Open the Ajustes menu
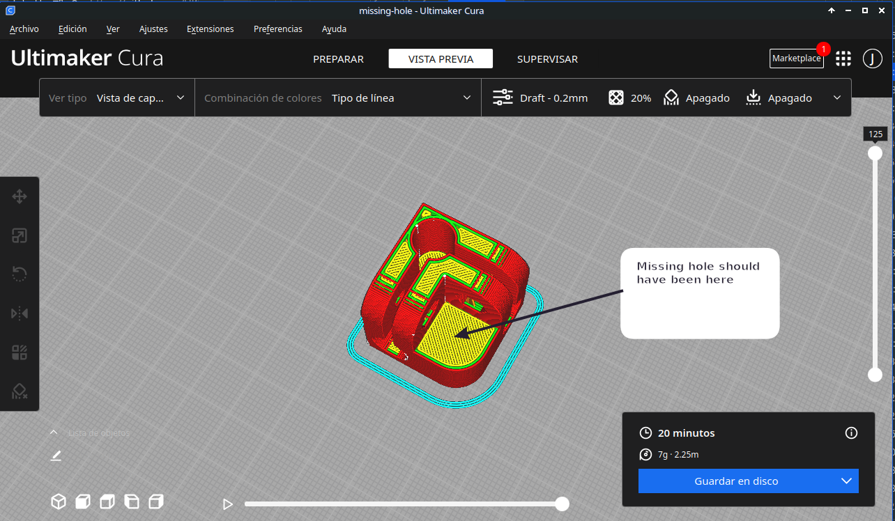Viewport: 895px width, 521px height. pos(153,29)
